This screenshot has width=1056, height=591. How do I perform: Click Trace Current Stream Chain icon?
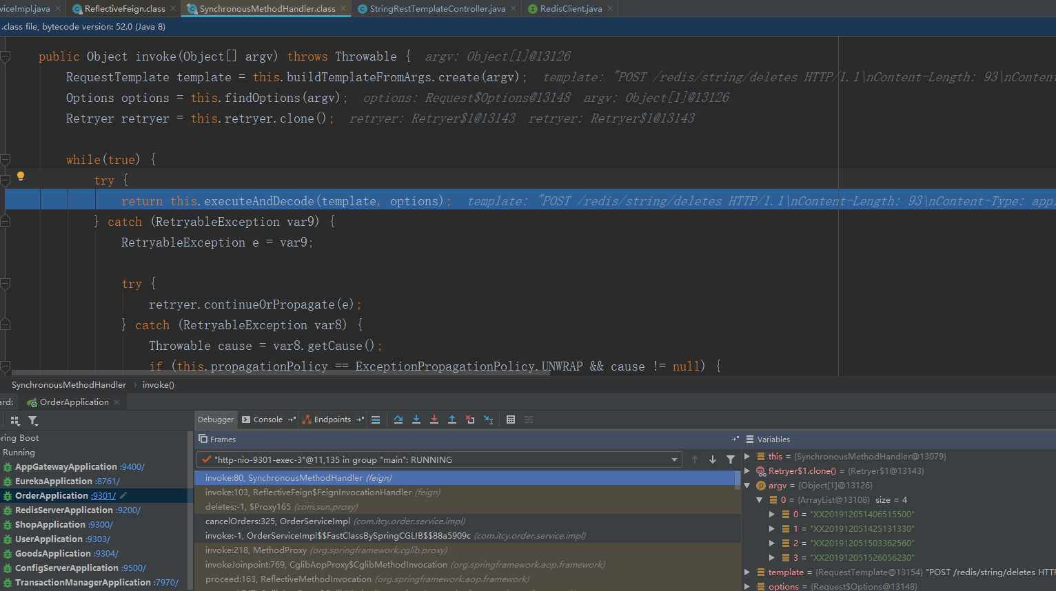[x=529, y=419]
